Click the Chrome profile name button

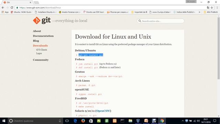click(191, 1)
